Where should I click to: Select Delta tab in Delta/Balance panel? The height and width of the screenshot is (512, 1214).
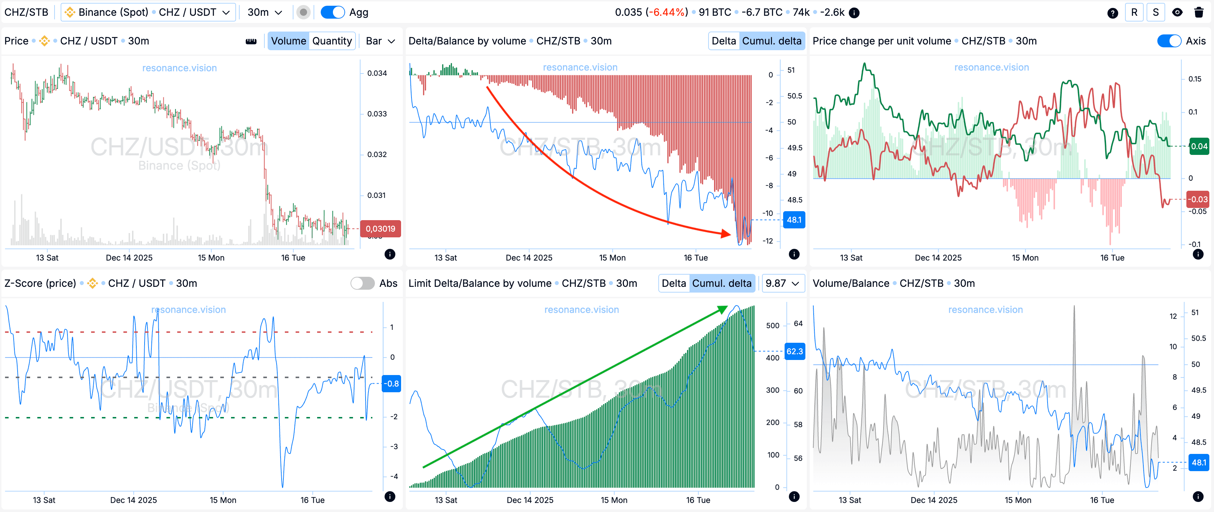[x=723, y=41]
